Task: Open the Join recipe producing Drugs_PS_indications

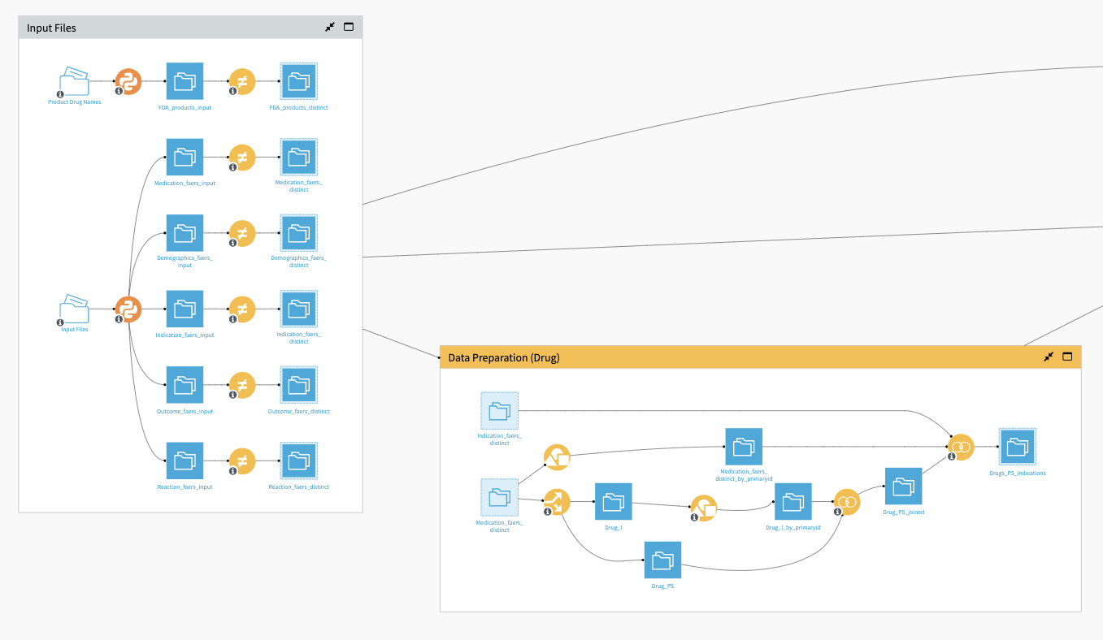Action: pos(961,447)
